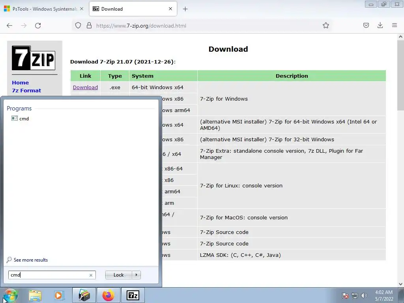
Task: Open the WinRAR books taskbar icon
Action: [84, 295]
